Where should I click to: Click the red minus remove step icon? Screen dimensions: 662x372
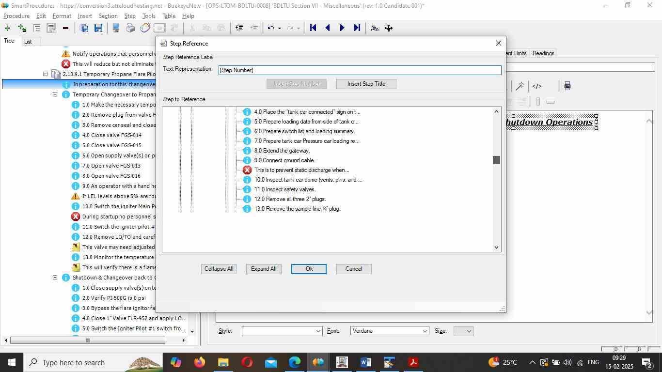65,28
